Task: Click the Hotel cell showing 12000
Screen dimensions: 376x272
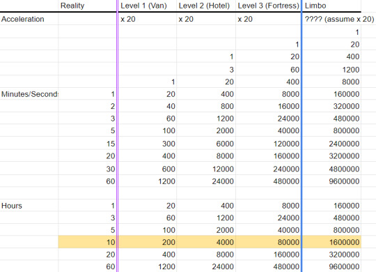Action: (x=206, y=169)
